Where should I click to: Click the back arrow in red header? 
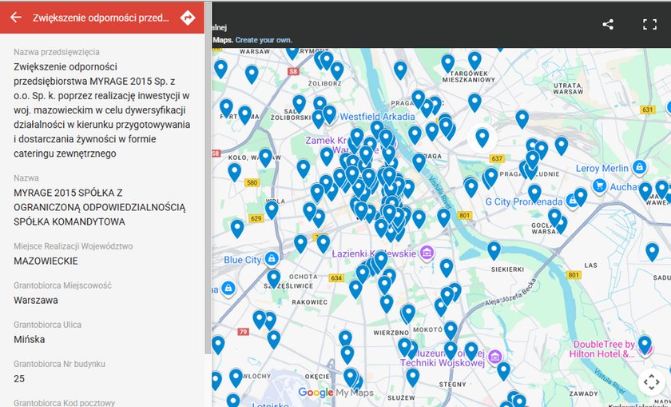15,18
